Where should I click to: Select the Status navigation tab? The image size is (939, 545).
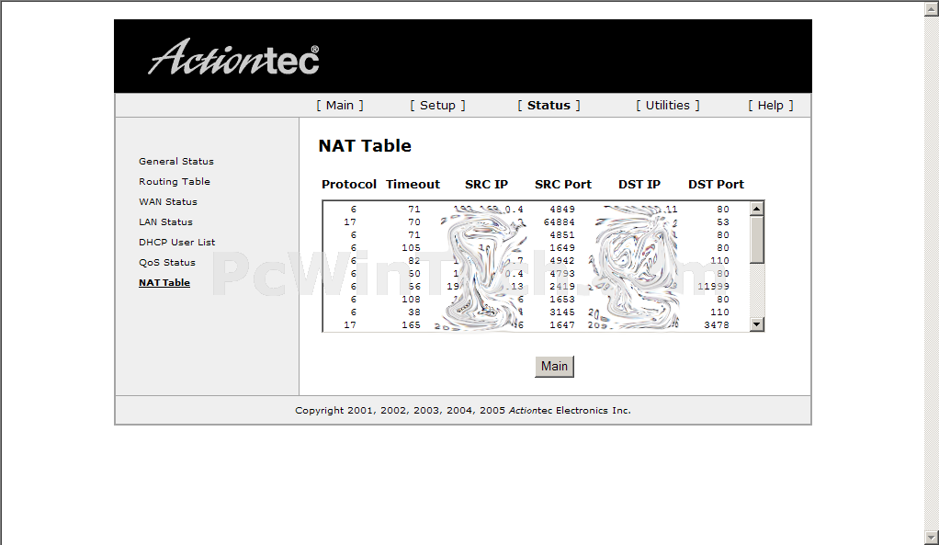coord(549,106)
